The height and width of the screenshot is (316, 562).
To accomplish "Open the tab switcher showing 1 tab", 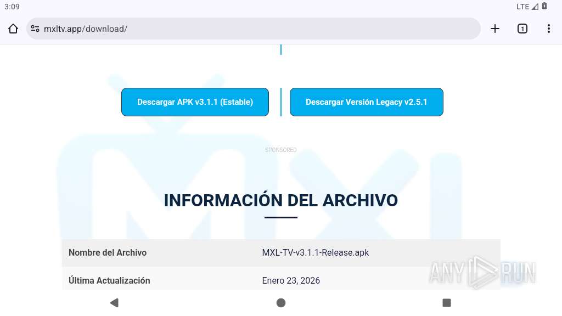I will pos(522,29).
